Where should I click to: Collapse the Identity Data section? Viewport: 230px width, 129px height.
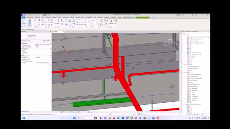point(50,49)
